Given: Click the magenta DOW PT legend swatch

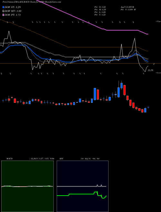Looking at the screenshot, I should point(3,15).
